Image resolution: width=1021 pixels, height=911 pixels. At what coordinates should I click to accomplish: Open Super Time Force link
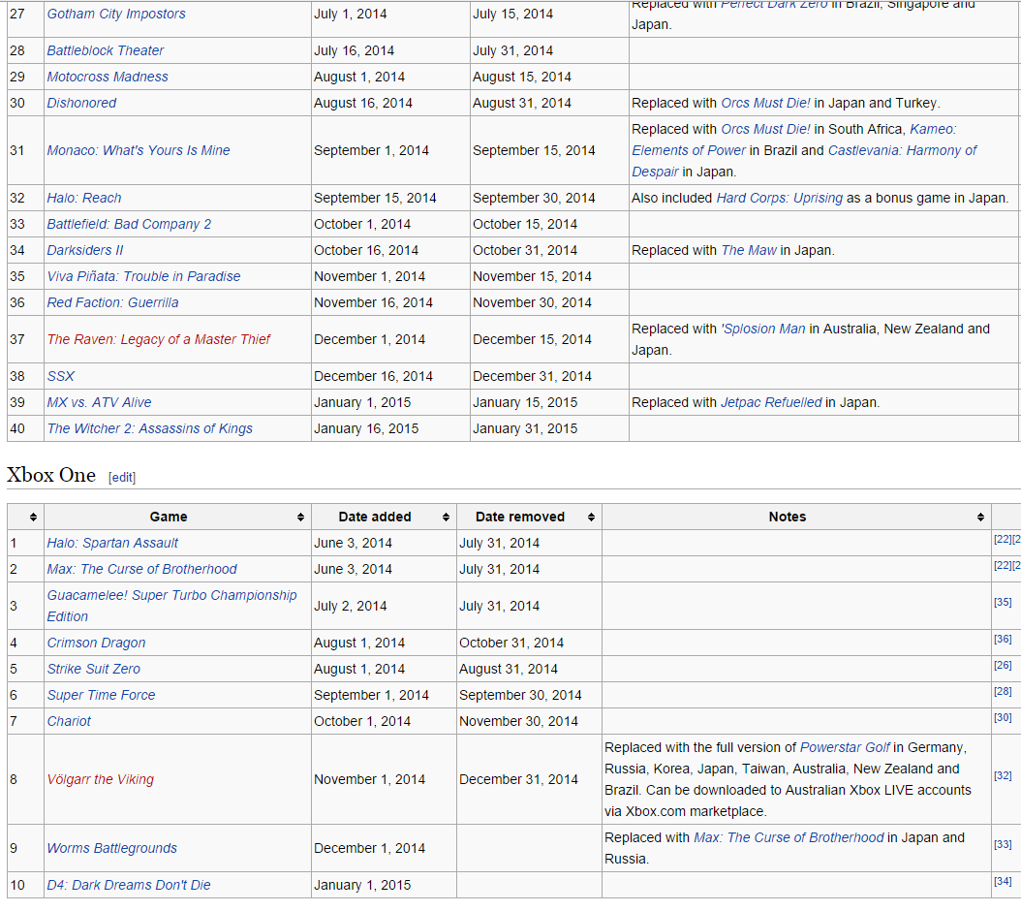tap(101, 695)
